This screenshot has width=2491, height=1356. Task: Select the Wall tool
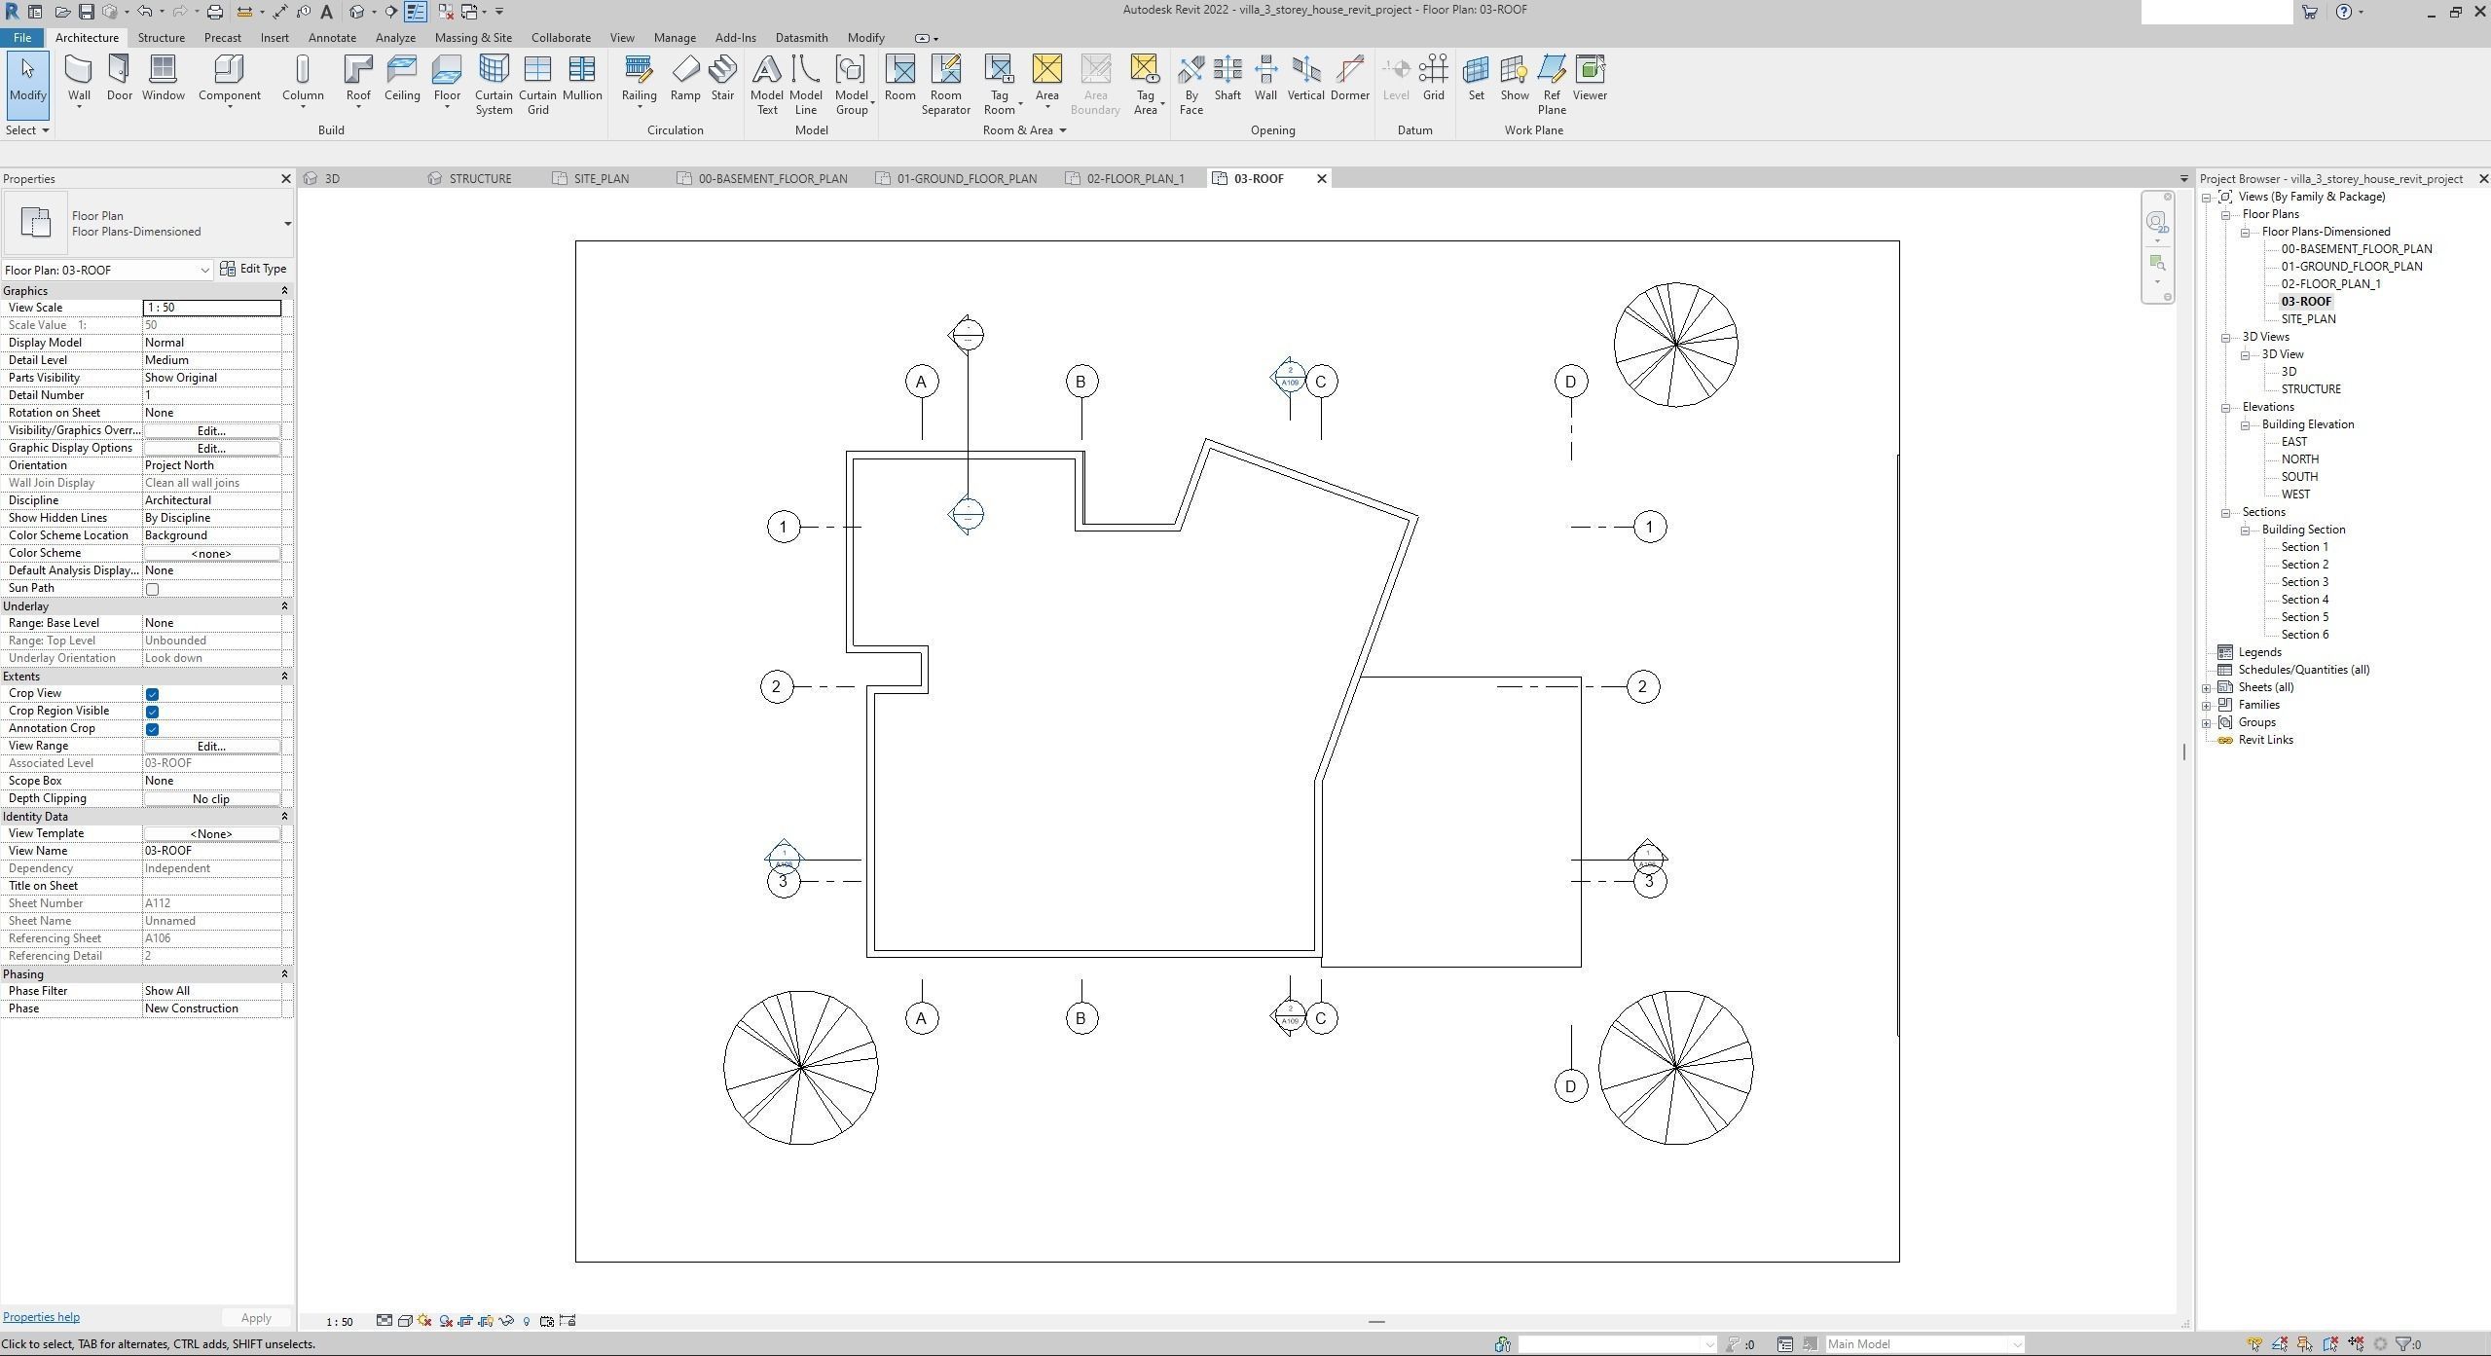(x=79, y=78)
